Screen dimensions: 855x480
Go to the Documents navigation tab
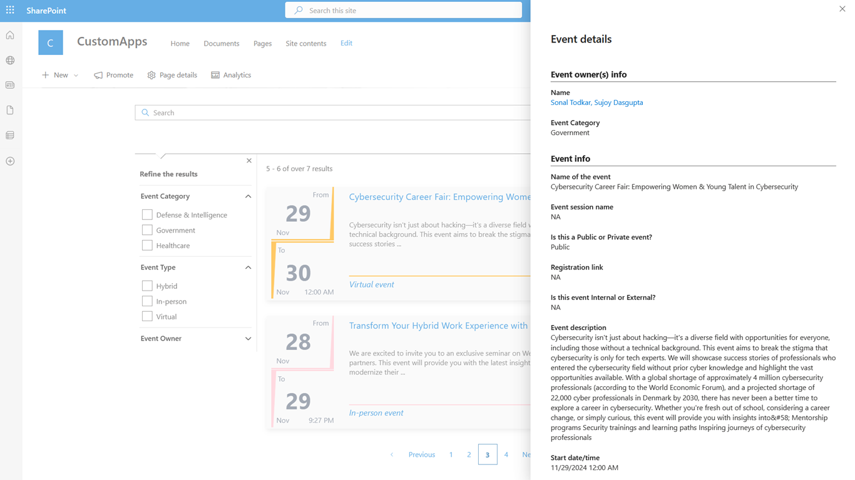[x=222, y=43]
